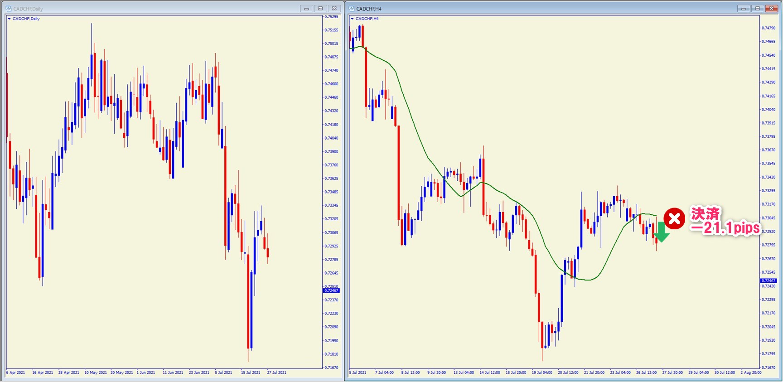Click time label 14 Jul 12:00 on H4 chart
Viewport: 783px width, 382px height.
point(490,372)
